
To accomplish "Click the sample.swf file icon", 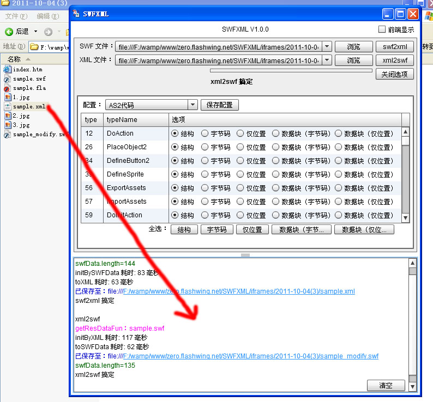I will (x=8, y=79).
